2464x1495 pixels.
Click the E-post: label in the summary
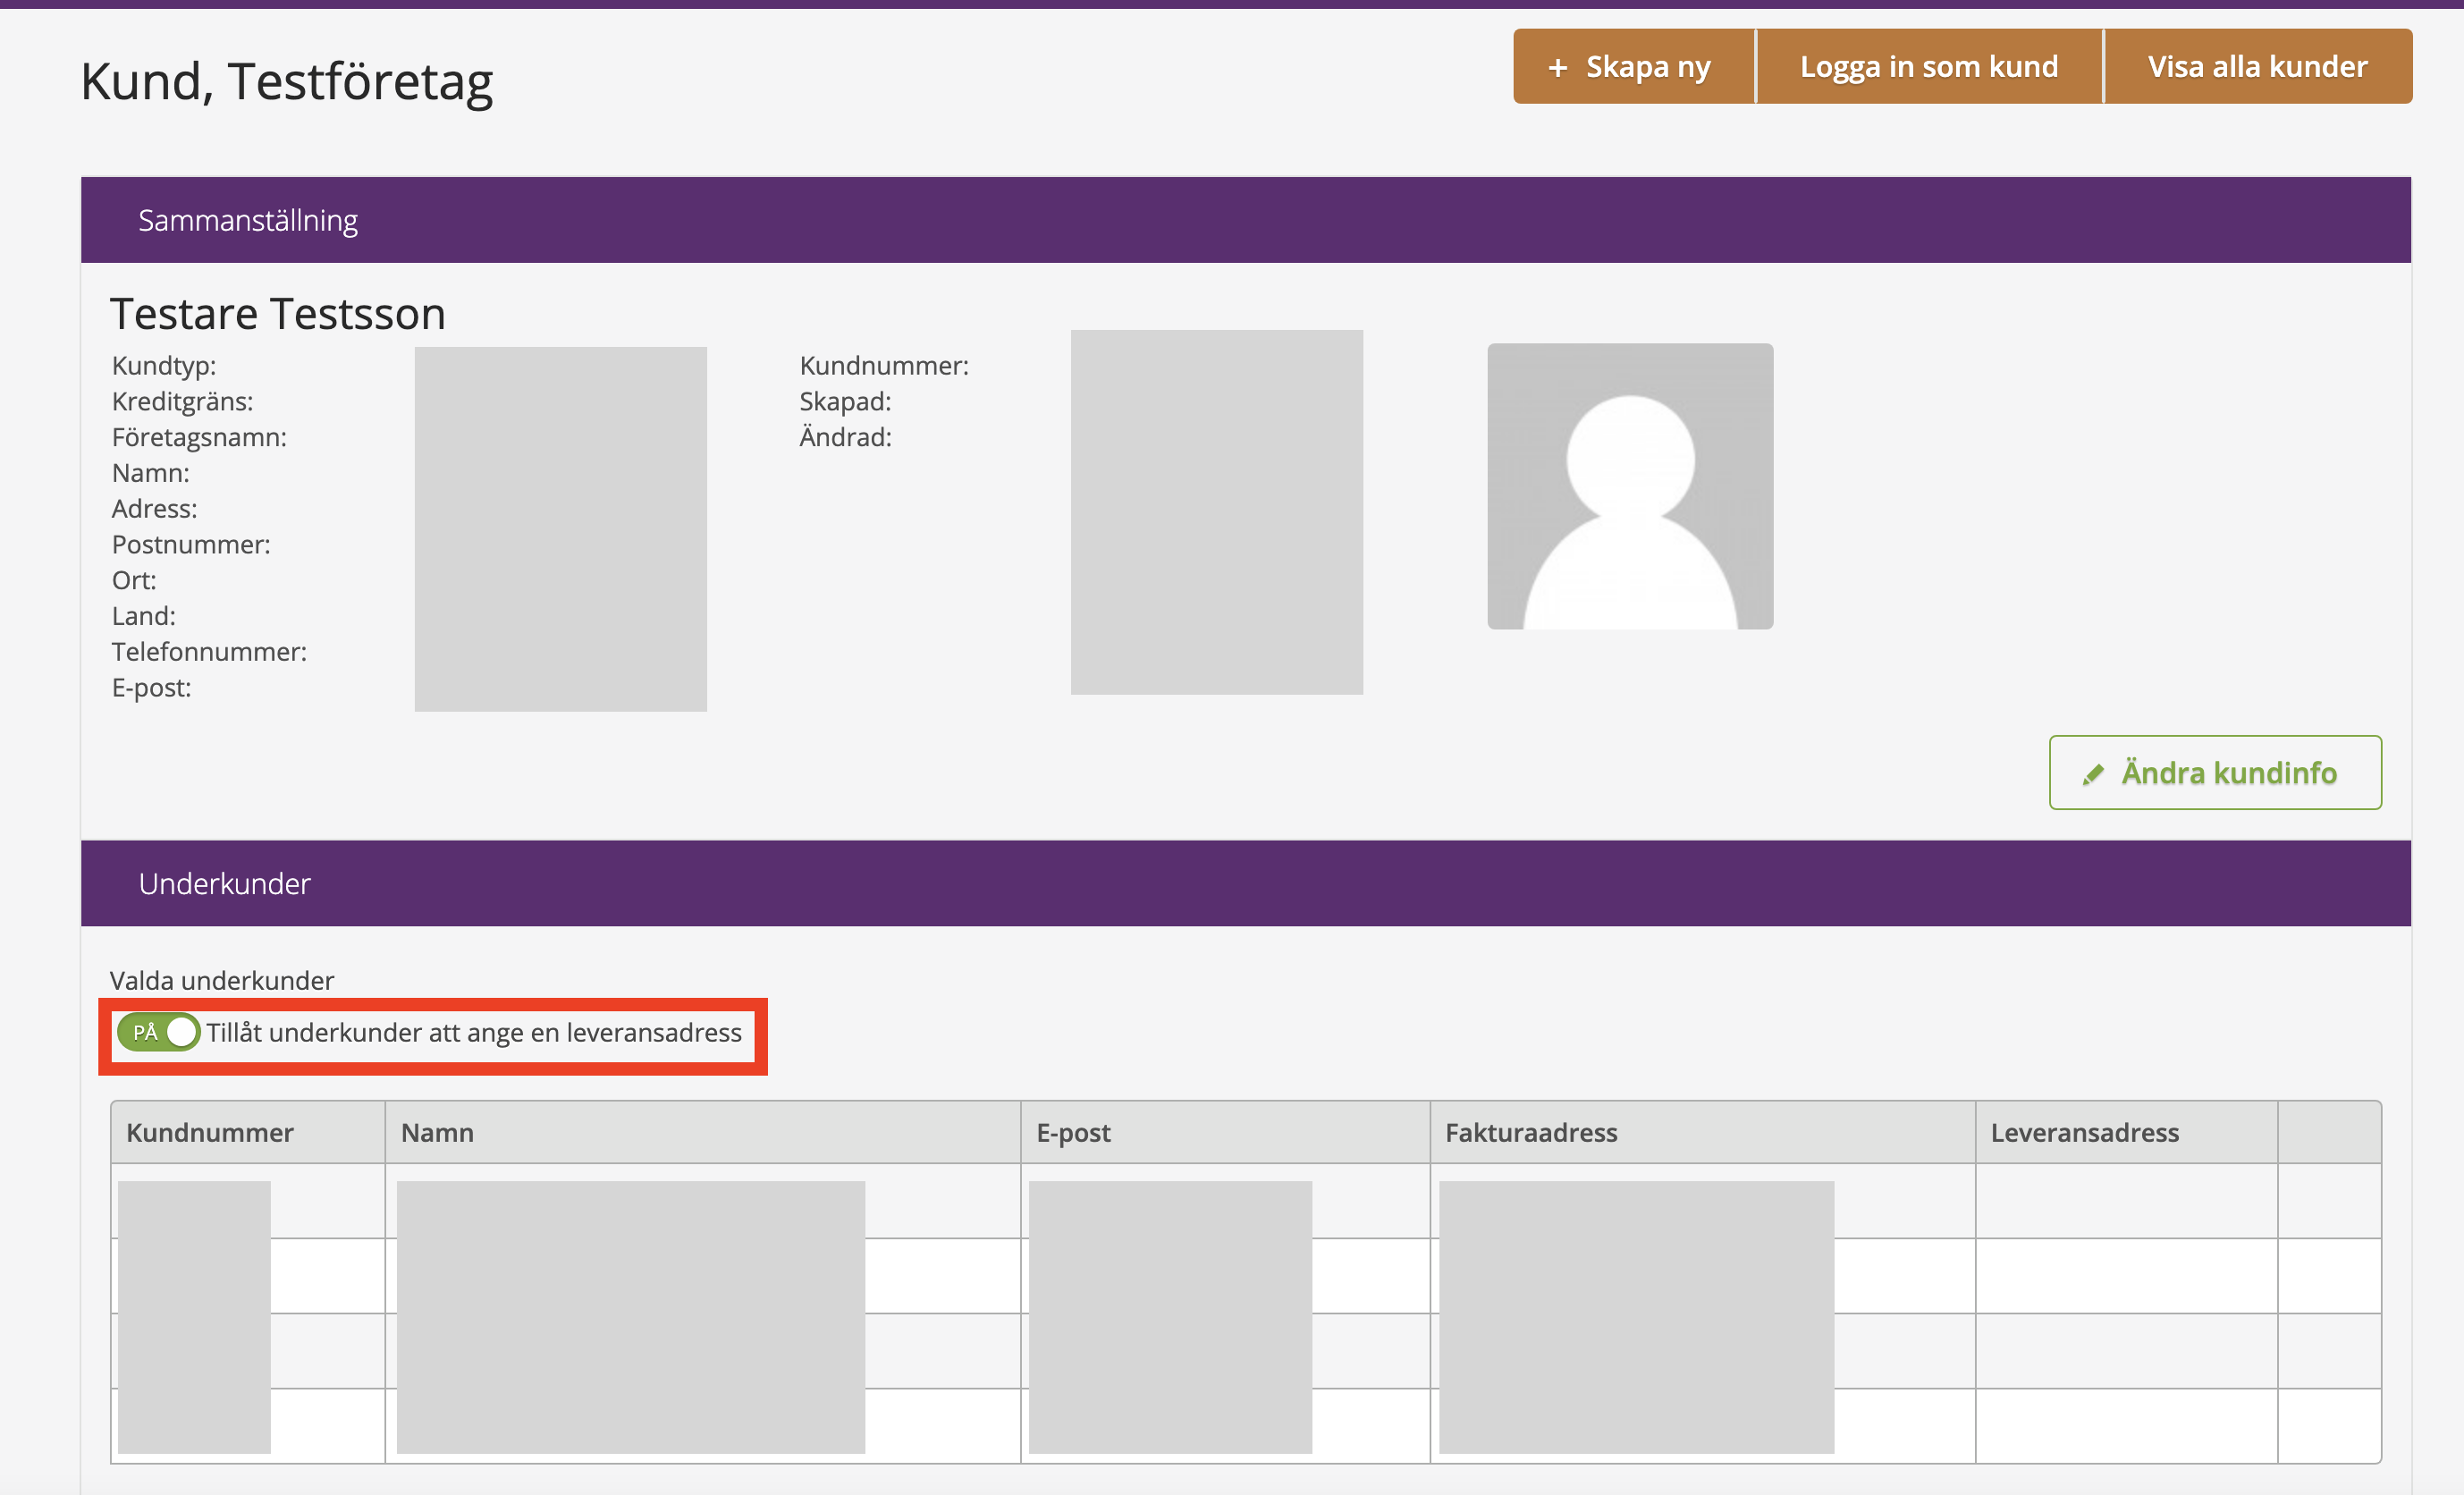point(152,688)
